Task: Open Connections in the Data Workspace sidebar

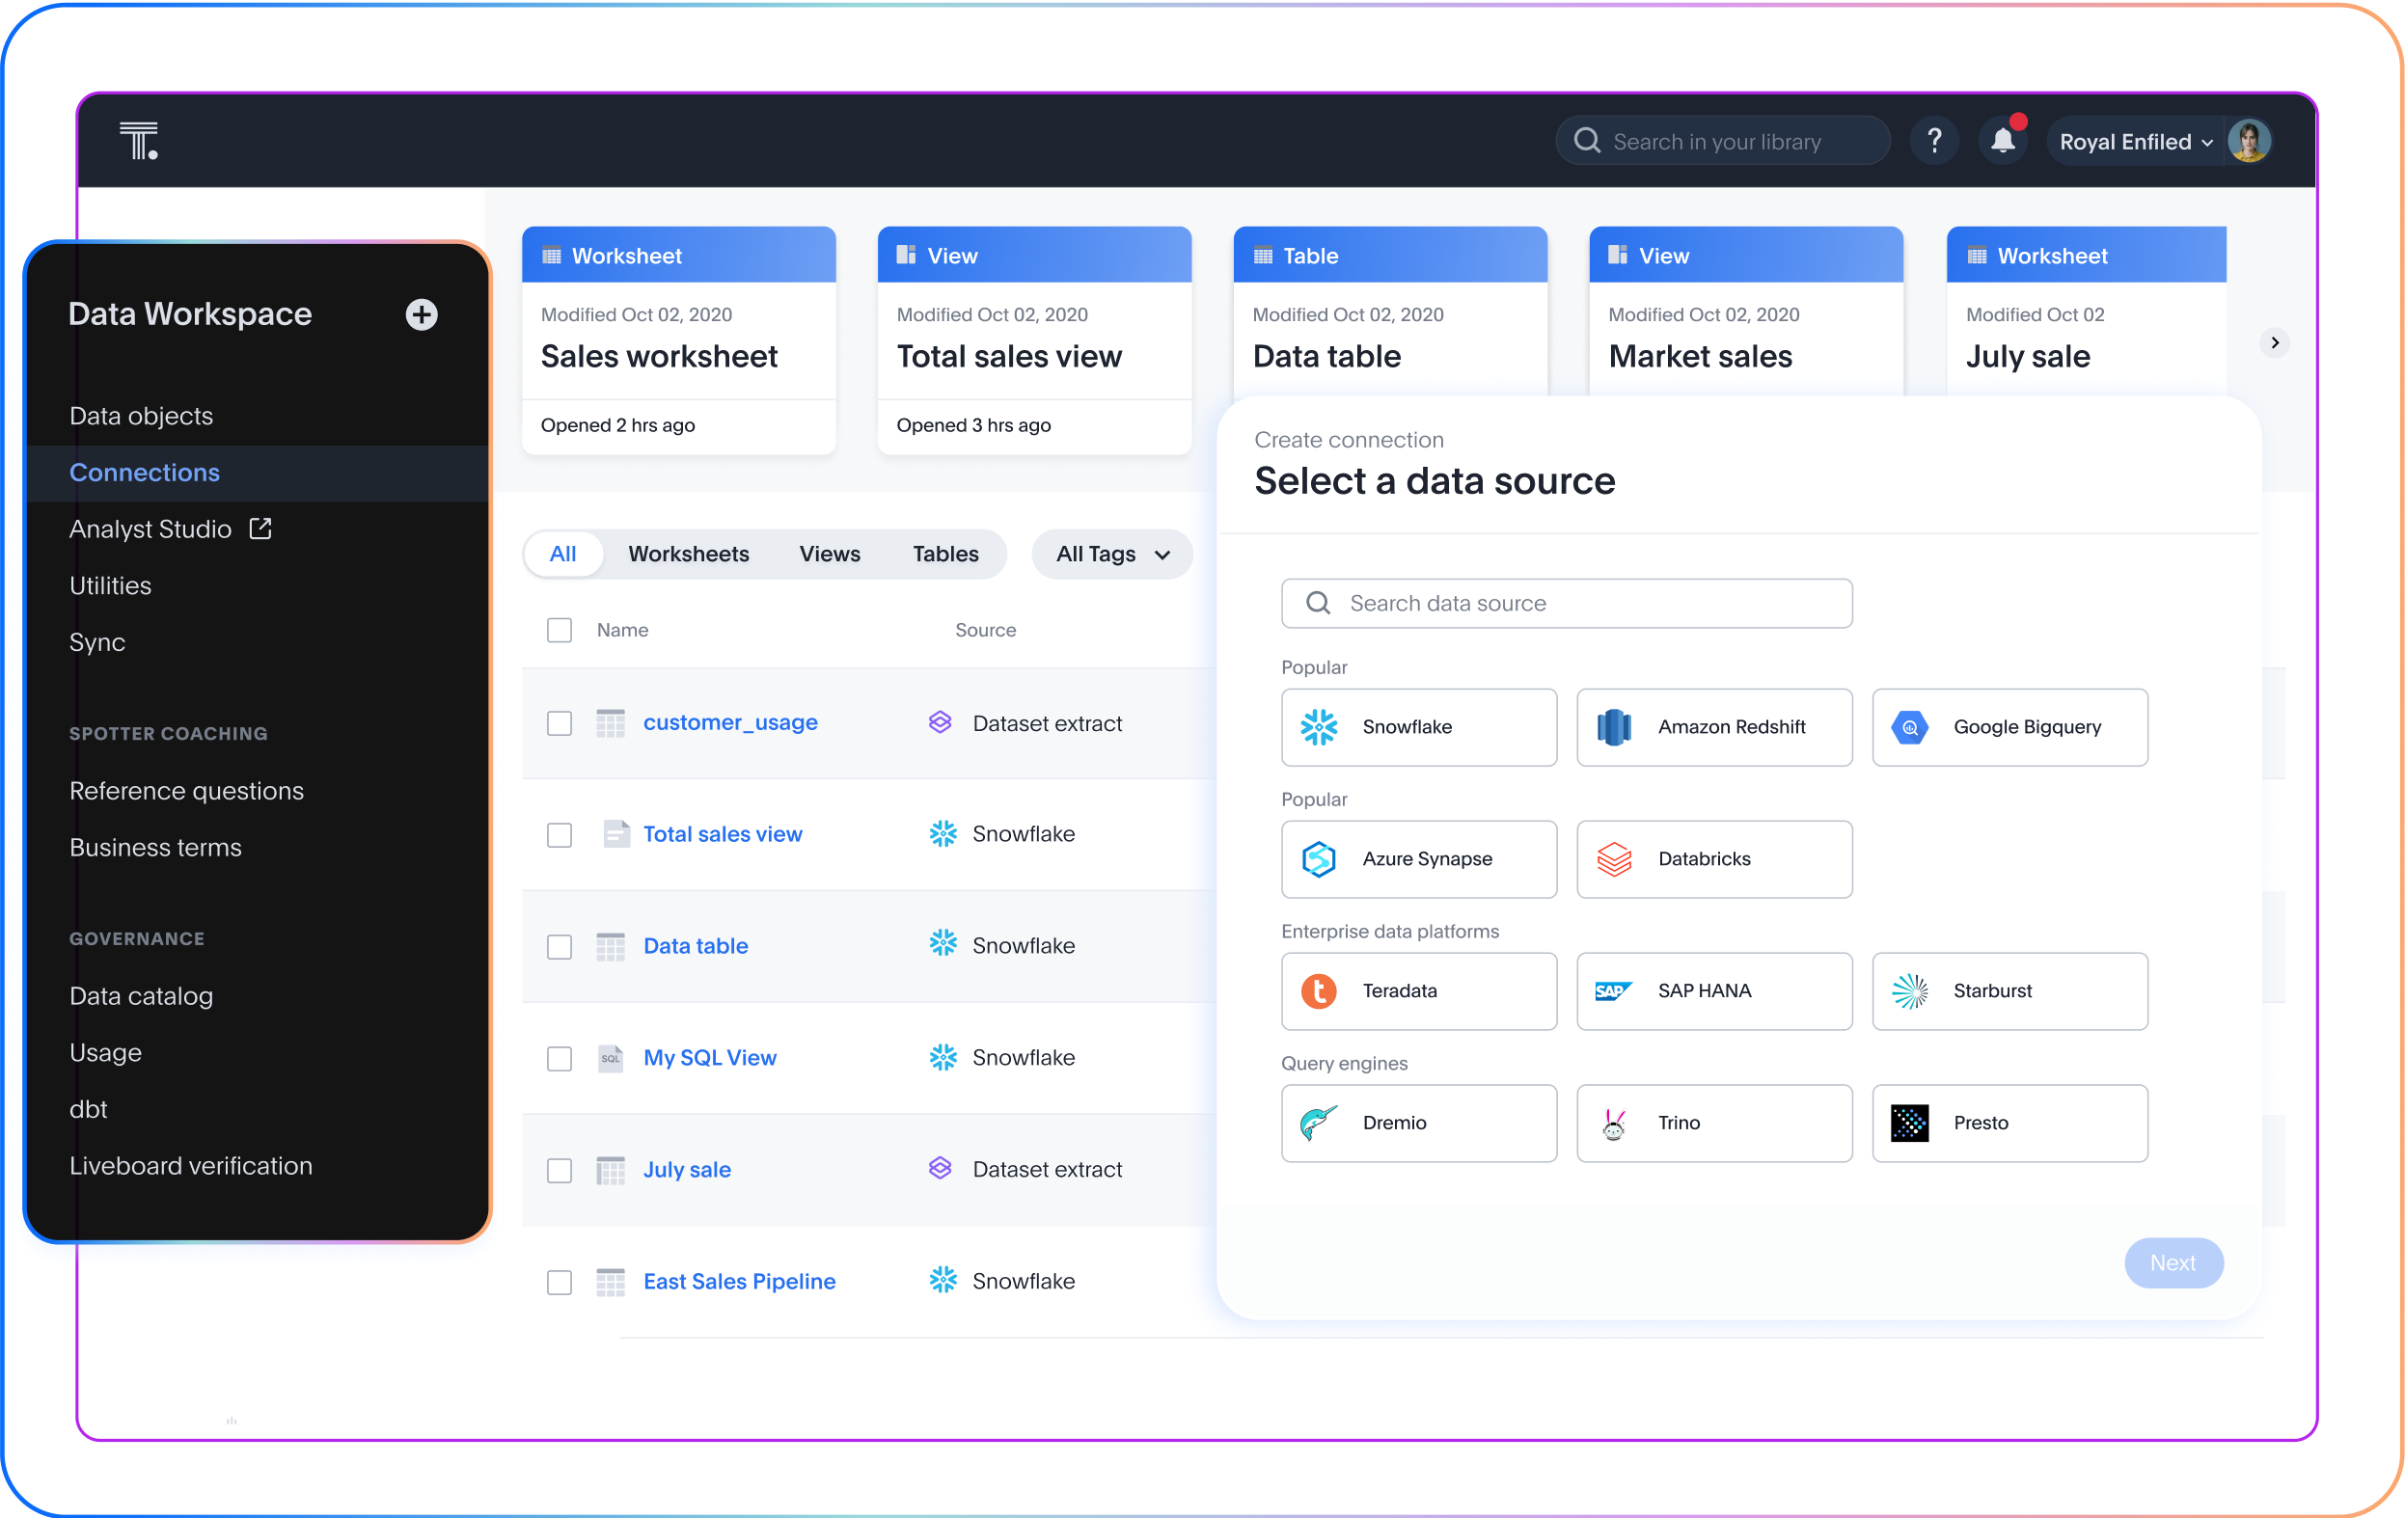Action: click(145, 473)
